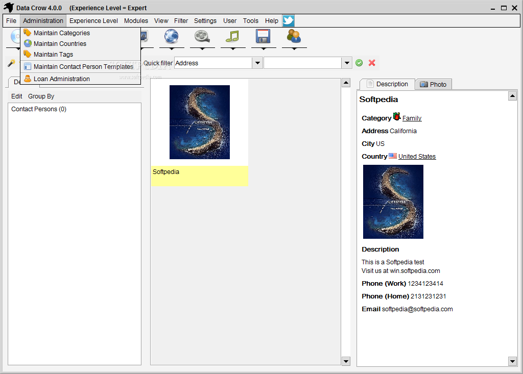Click the email softpedia@softpedia.com text

pyautogui.click(x=417, y=309)
